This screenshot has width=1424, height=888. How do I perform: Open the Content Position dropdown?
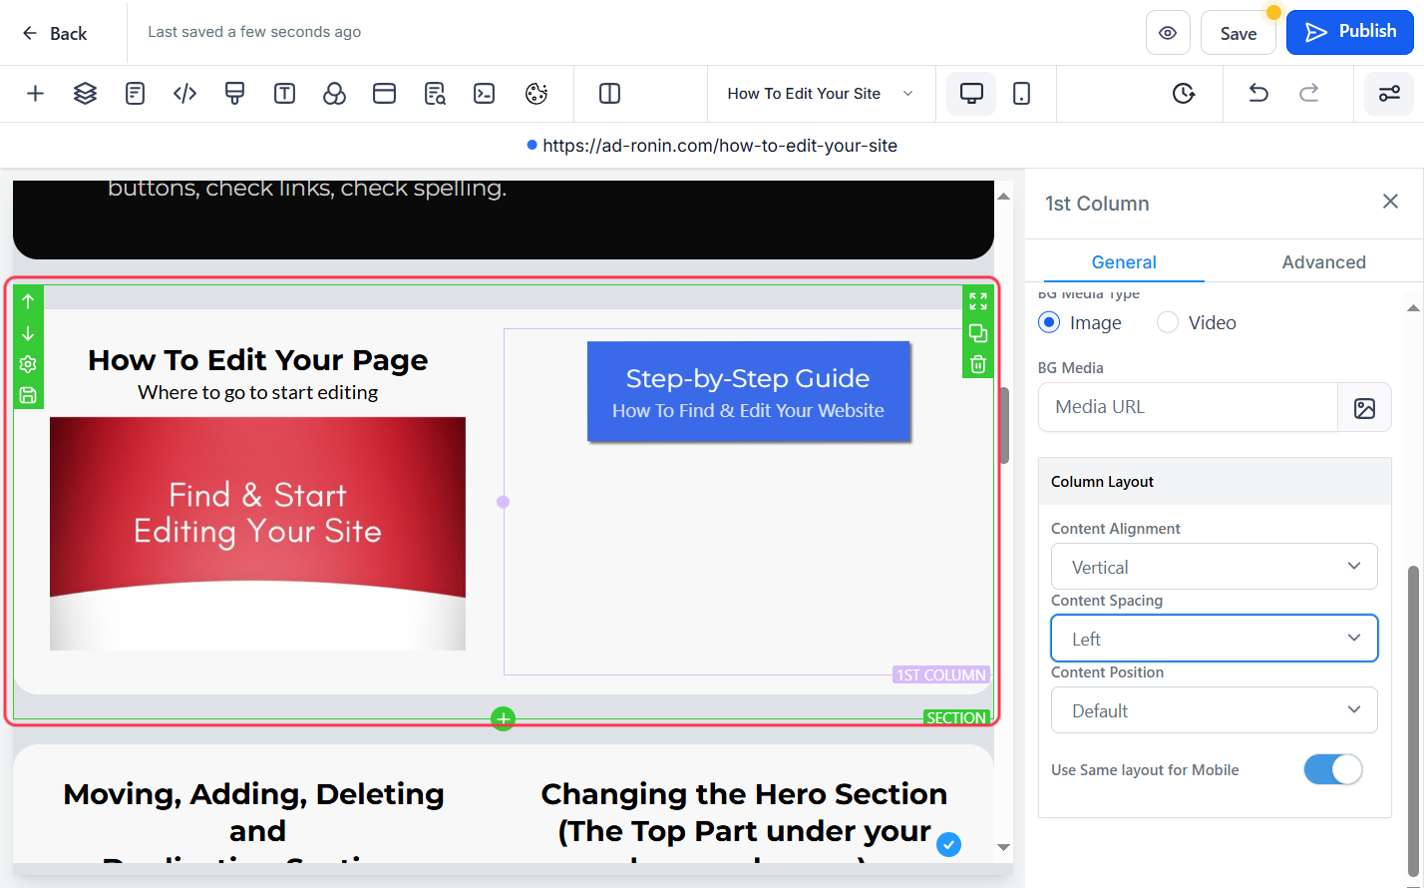pos(1215,710)
